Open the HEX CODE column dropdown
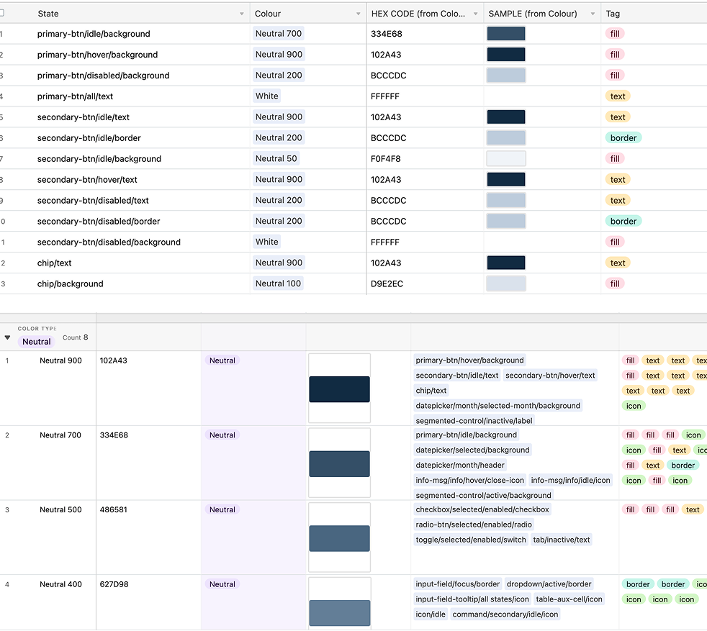Image resolution: width=707 pixels, height=631 pixels. tap(474, 13)
